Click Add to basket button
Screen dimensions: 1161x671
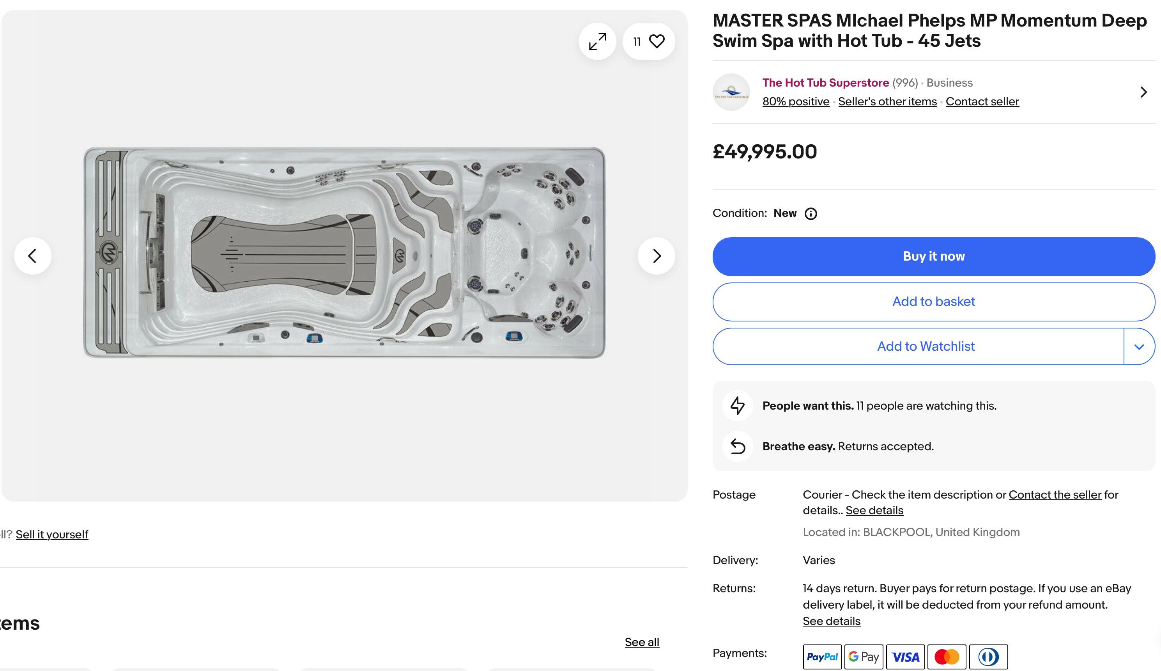coord(933,302)
